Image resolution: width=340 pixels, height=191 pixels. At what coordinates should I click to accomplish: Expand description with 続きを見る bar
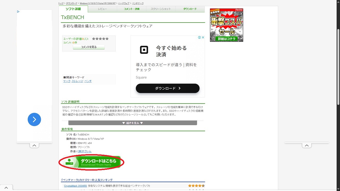point(133,123)
